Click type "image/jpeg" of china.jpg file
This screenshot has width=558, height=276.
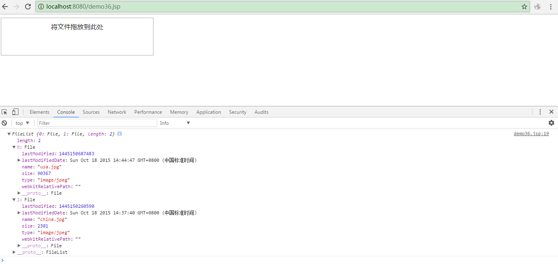(53, 232)
